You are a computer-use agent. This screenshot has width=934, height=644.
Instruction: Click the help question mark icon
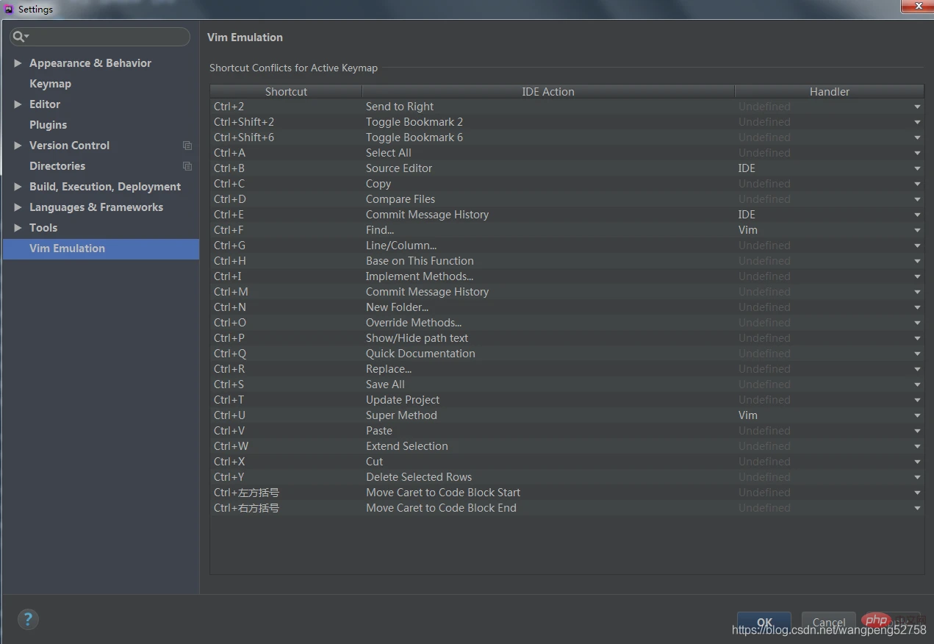click(28, 619)
